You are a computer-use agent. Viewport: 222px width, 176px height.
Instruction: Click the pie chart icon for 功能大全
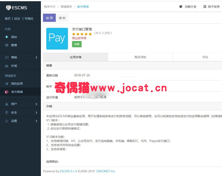point(181,7)
